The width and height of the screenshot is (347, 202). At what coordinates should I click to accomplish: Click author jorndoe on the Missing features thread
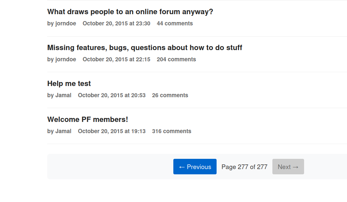click(x=66, y=59)
